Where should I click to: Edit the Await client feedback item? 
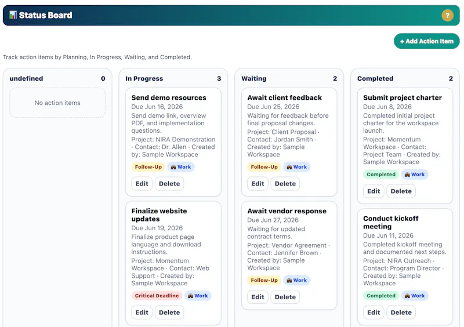point(258,183)
